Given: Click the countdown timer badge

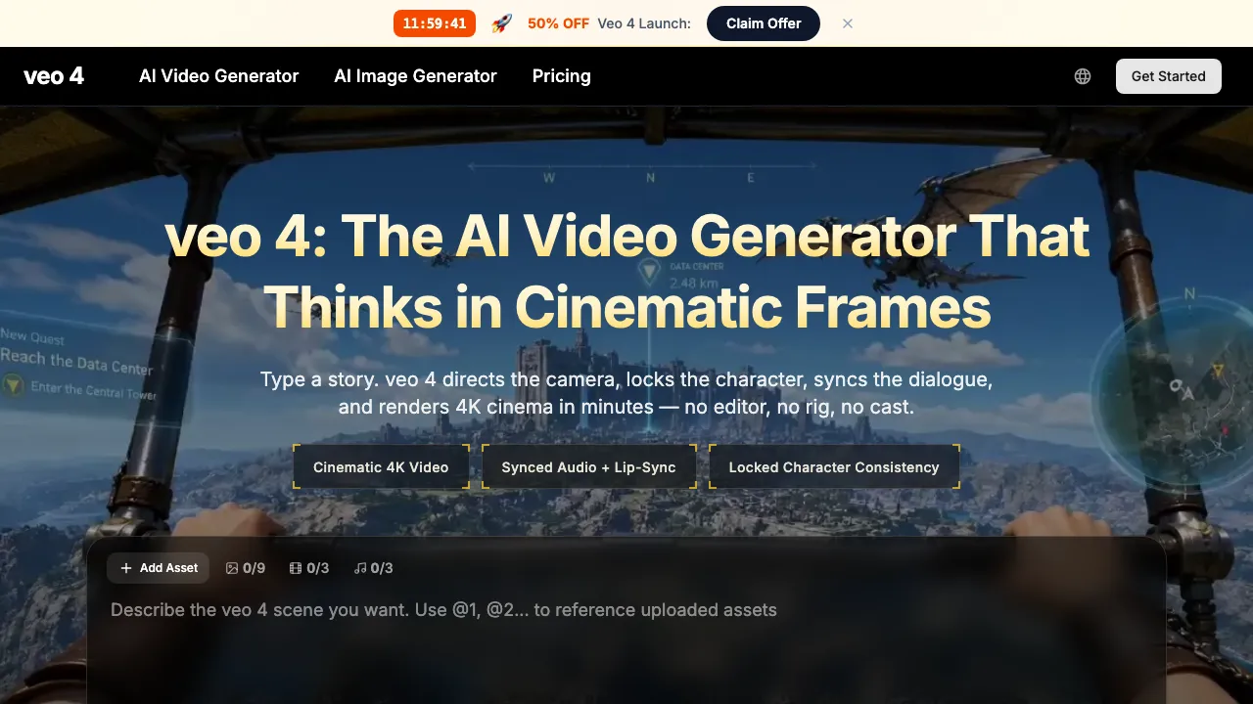Looking at the screenshot, I should (x=435, y=23).
